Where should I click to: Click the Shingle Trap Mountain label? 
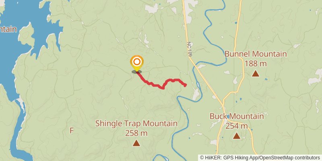(x=136, y=124)
